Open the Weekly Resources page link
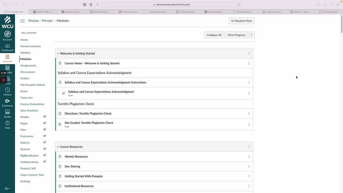 coord(76,157)
